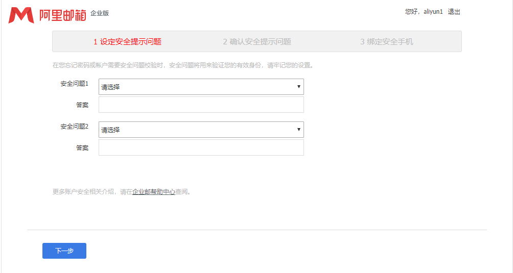Focus the answer field for 安全问题2
The width and height of the screenshot is (513, 273).
[201, 147]
